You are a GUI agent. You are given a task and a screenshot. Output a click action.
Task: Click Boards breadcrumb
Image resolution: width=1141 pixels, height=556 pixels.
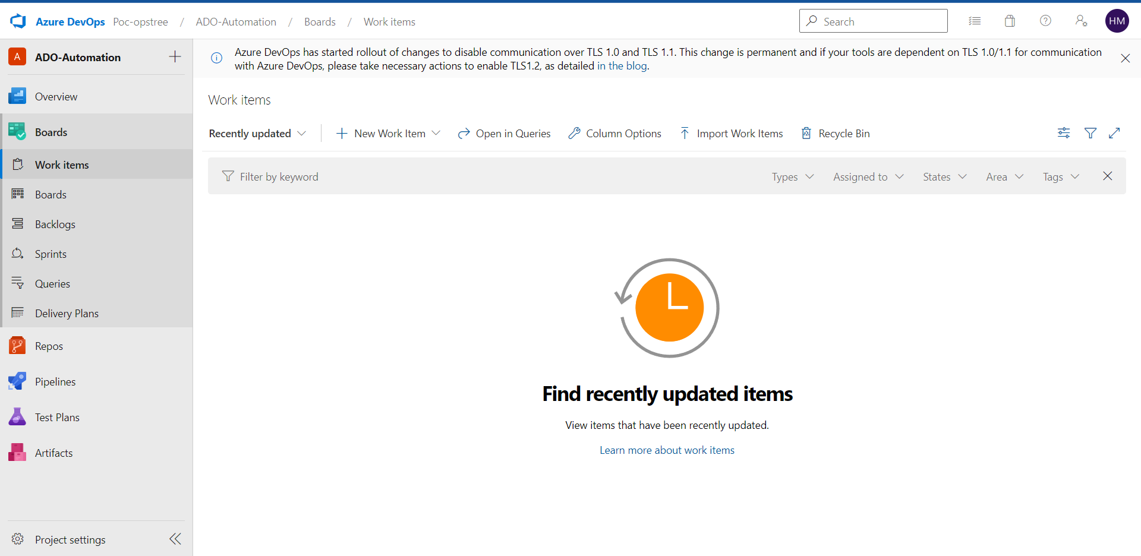[x=320, y=22]
